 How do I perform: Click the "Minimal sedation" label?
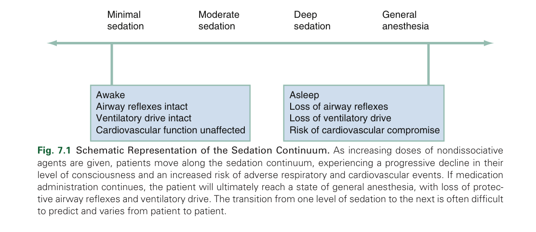[125, 21]
